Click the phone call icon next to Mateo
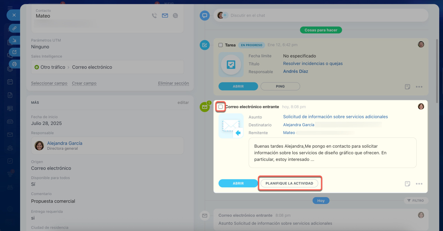 click(x=154, y=16)
